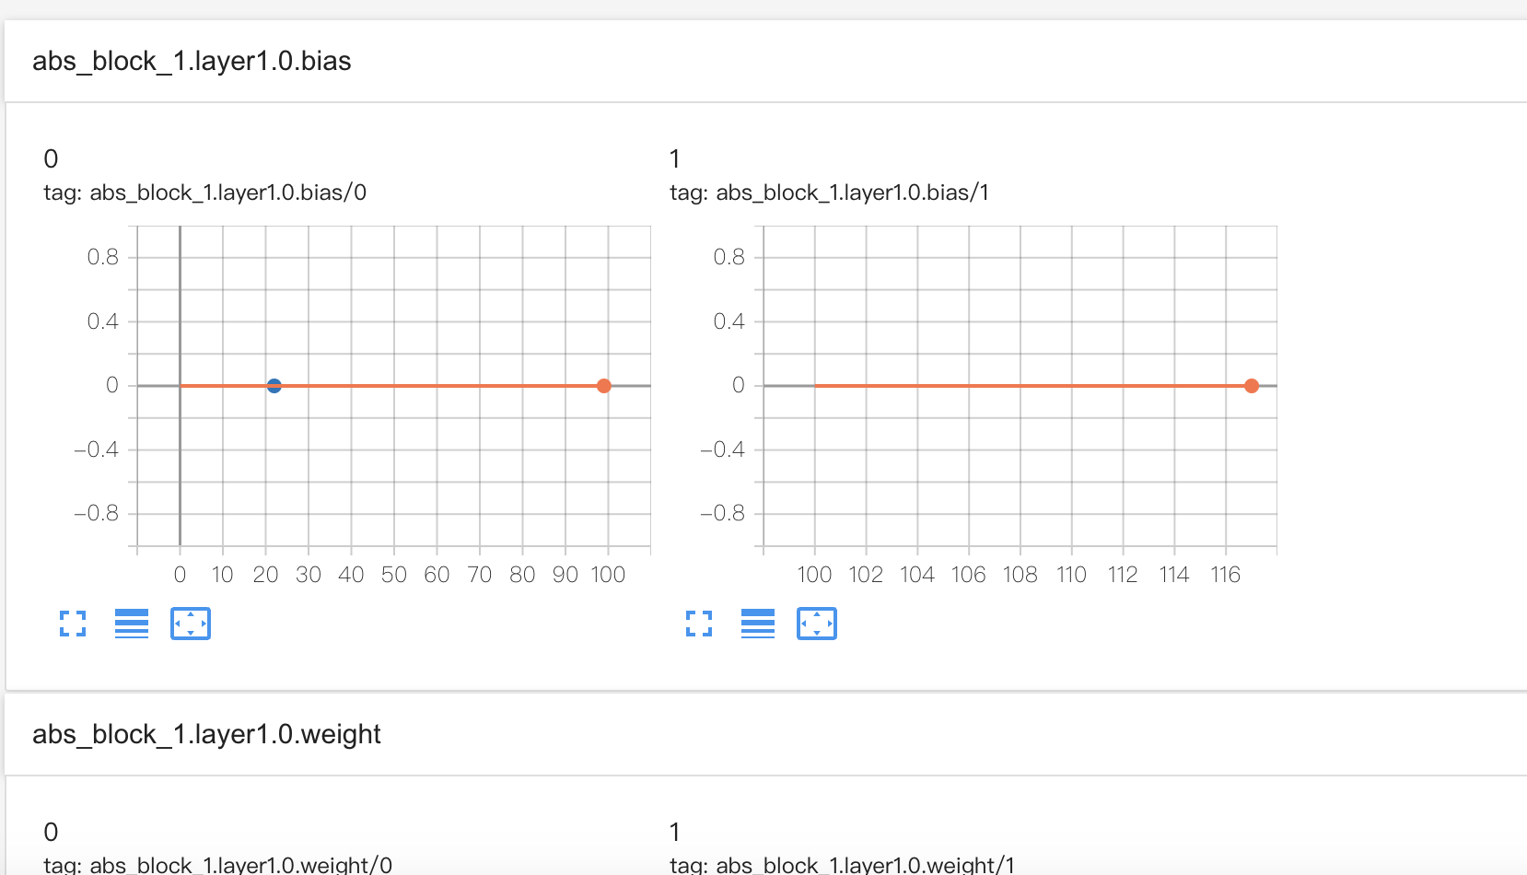Expand bias/0 chart to full size

[x=73, y=624]
